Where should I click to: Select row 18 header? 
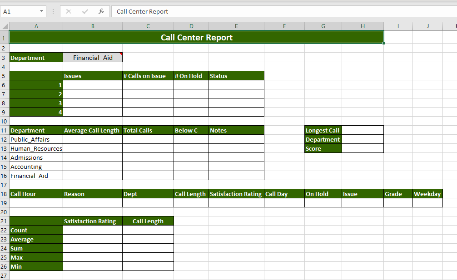coord(5,194)
